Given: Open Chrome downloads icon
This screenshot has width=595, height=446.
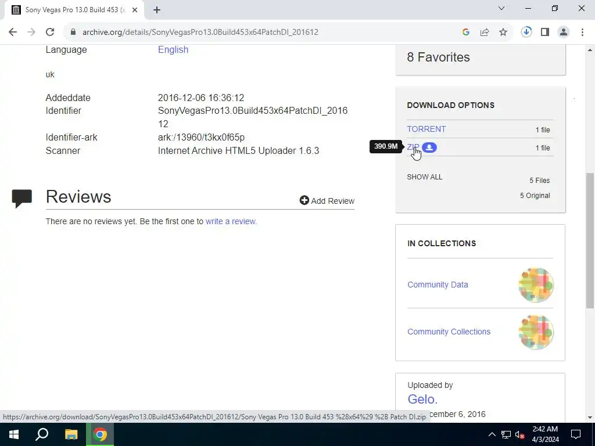Looking at the screenshot, I should (526, 33).
